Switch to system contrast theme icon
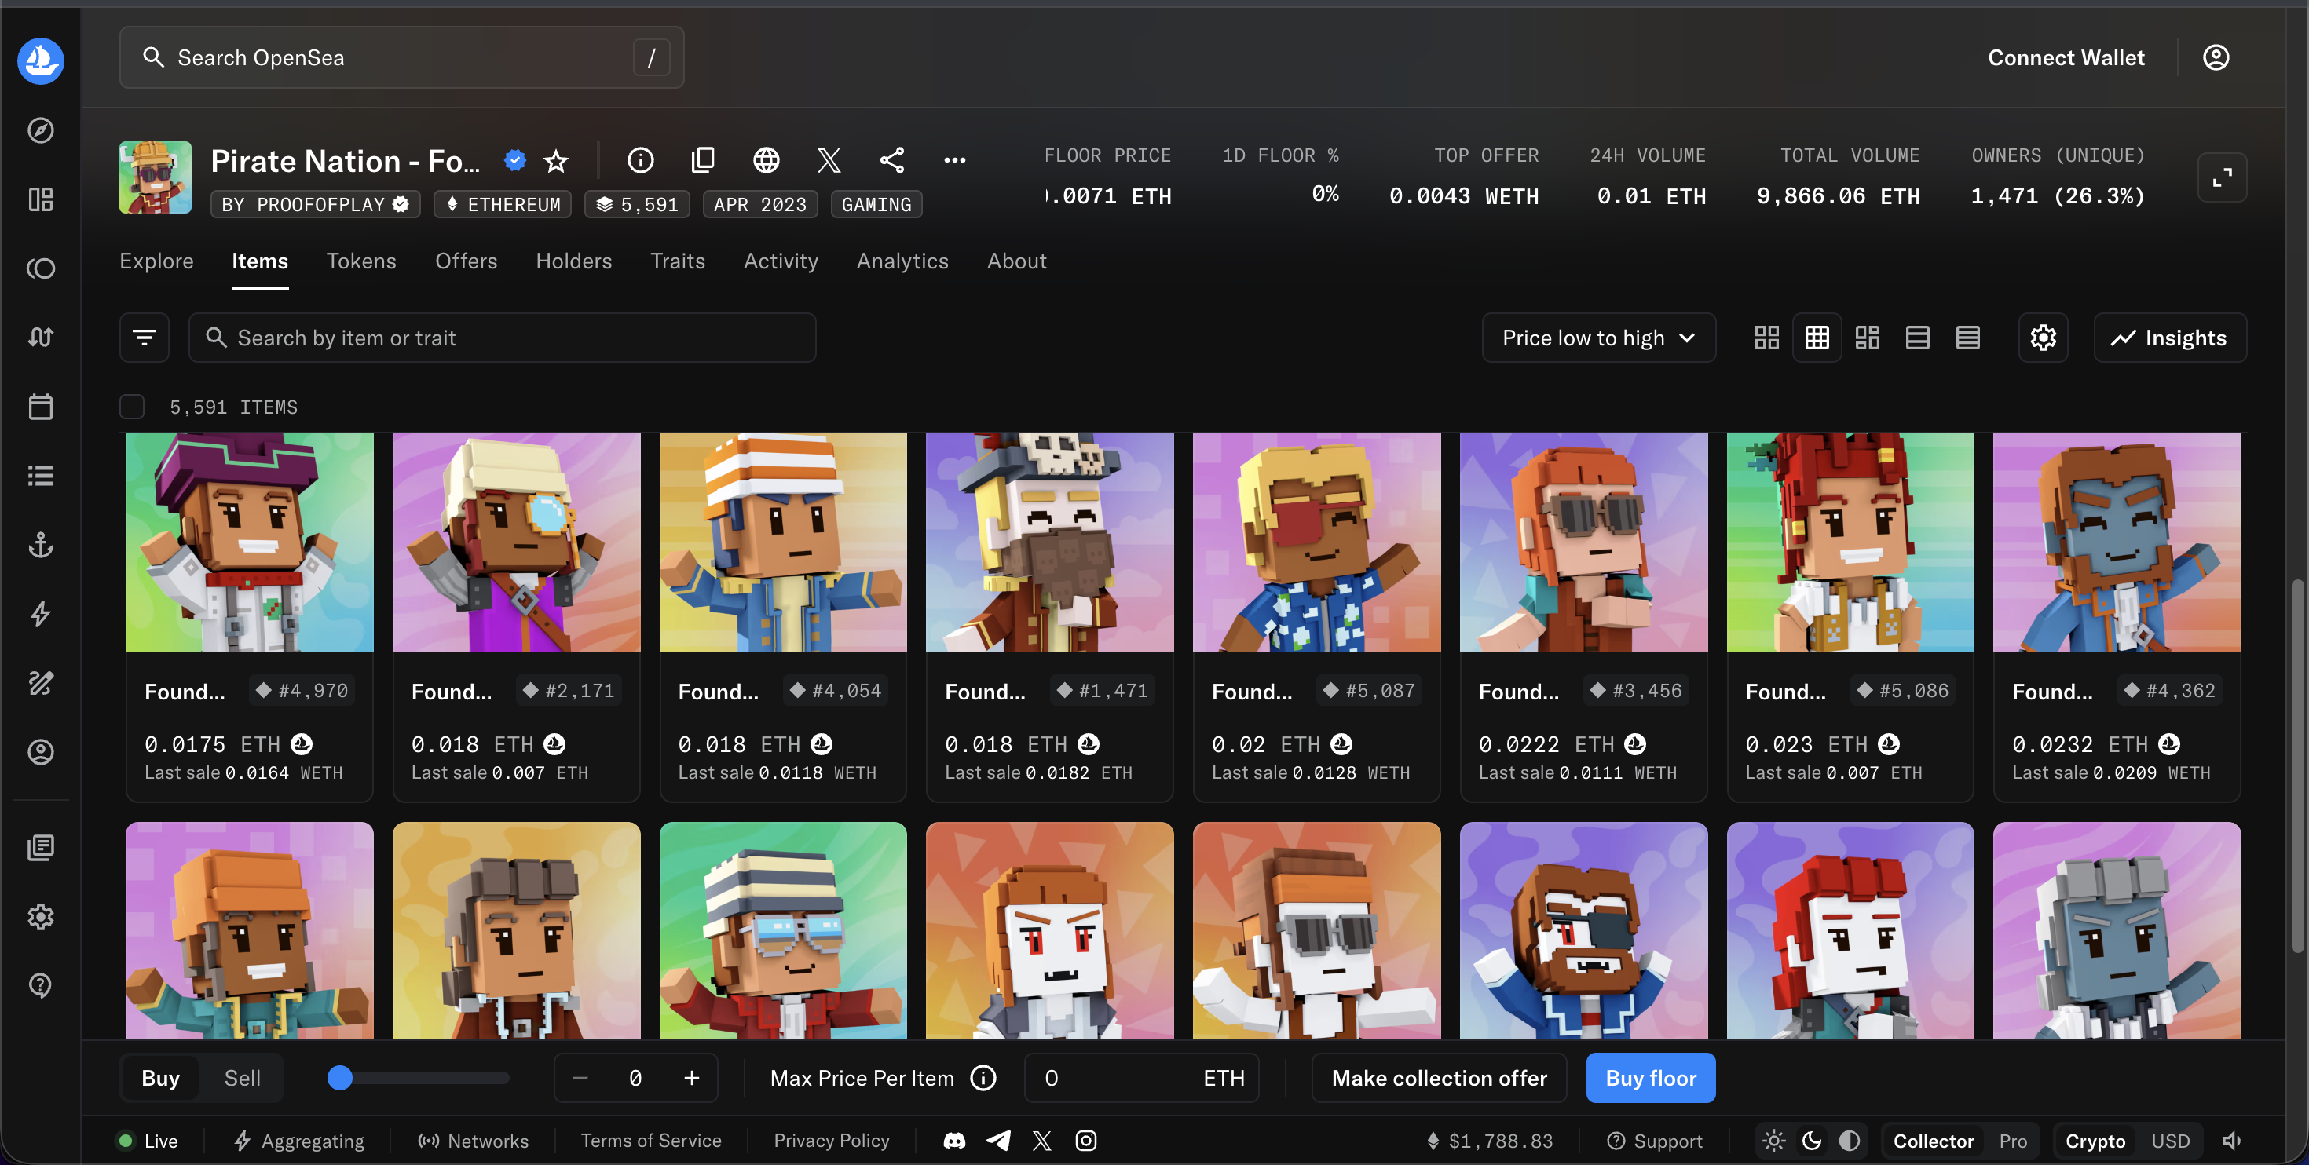This screenshot has height=1165, width=2309. 1850,1141
